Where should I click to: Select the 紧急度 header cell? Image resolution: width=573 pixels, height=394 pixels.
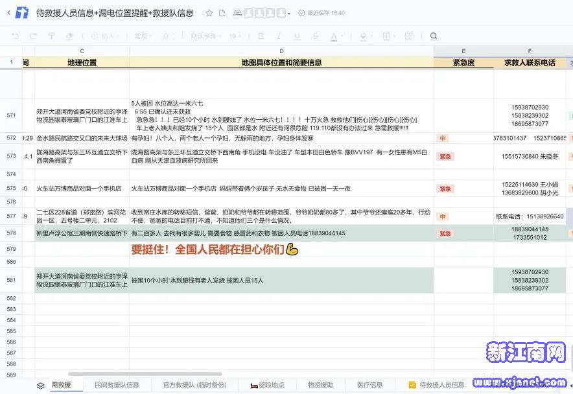463,62
